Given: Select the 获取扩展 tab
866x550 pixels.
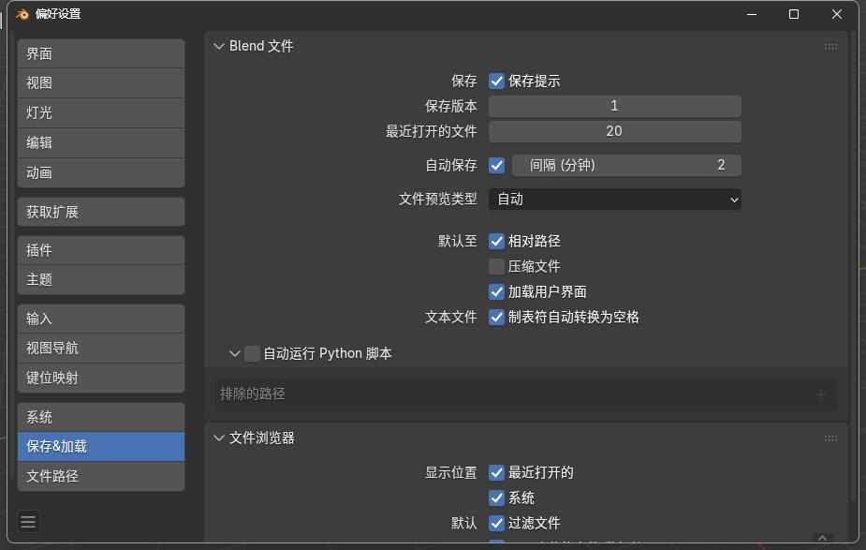Looking at the screenshot, I should [101, 212].
